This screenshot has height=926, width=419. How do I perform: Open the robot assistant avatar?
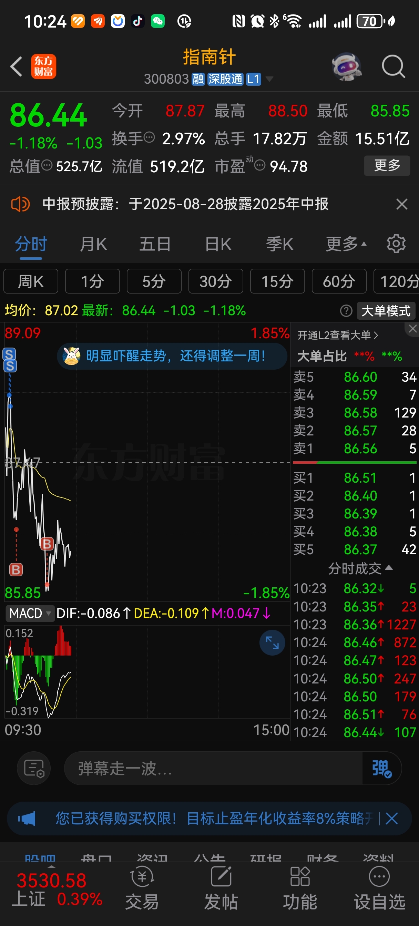(346, 66)
